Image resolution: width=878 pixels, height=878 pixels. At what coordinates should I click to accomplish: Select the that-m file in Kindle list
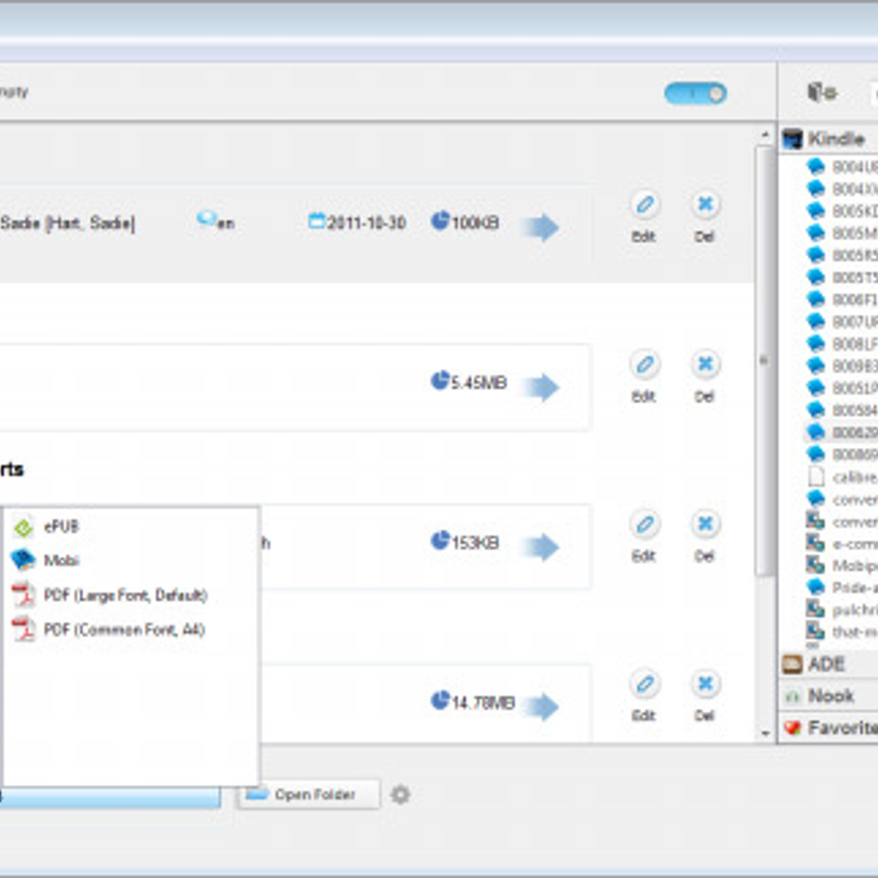coord(841,632)
